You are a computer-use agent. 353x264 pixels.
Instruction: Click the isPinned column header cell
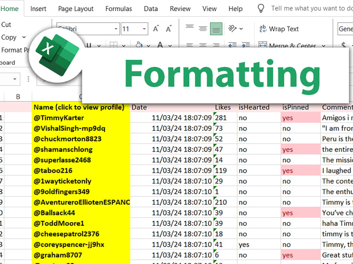(301, 107)
